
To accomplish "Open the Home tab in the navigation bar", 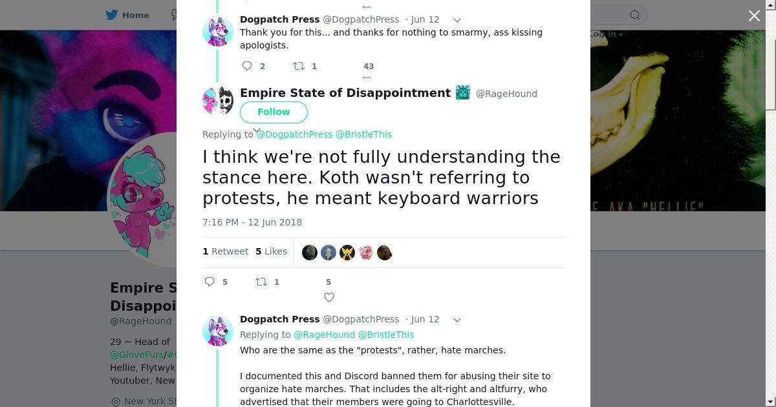I will [x=128, y=15].
